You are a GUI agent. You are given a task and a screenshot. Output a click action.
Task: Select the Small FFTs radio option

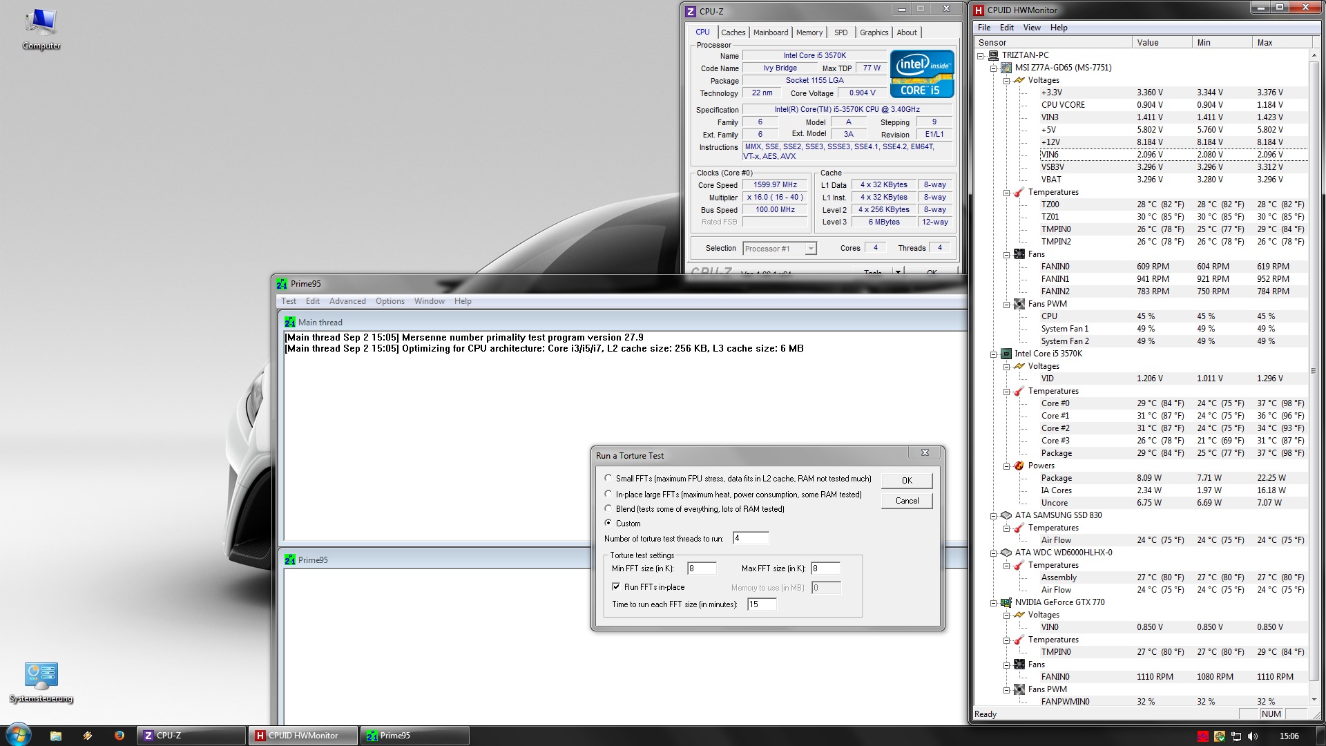(x=608, y=478)
